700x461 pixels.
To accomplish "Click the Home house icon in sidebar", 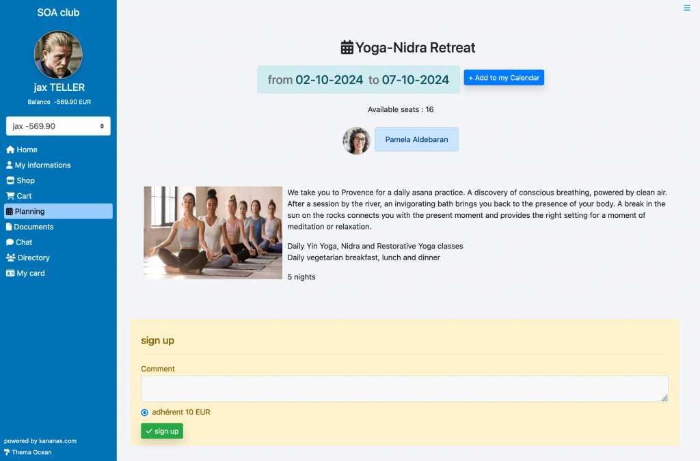I will [10, 150].
